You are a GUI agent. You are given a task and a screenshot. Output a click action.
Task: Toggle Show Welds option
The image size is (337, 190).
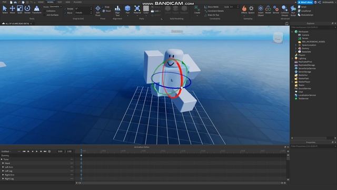tap(212, 7)
